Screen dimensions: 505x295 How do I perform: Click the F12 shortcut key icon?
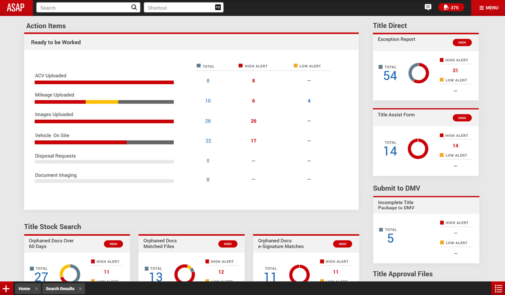(x=218, y=7)
